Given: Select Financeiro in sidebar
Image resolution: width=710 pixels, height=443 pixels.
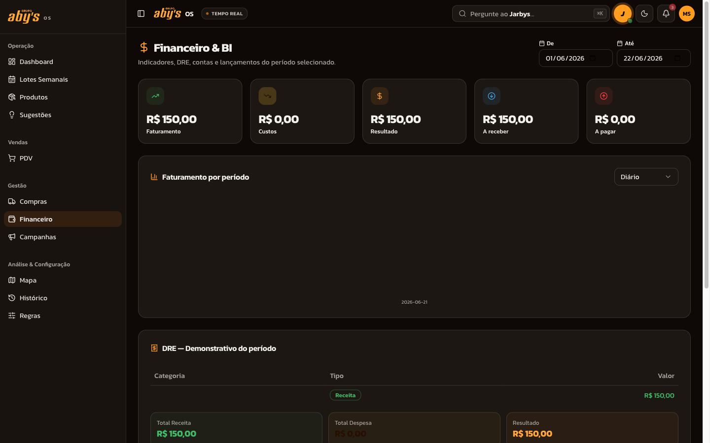Looking at the screenshot, I should coord(63,219).
